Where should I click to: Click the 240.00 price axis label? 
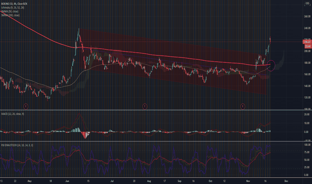pos(307,28)
